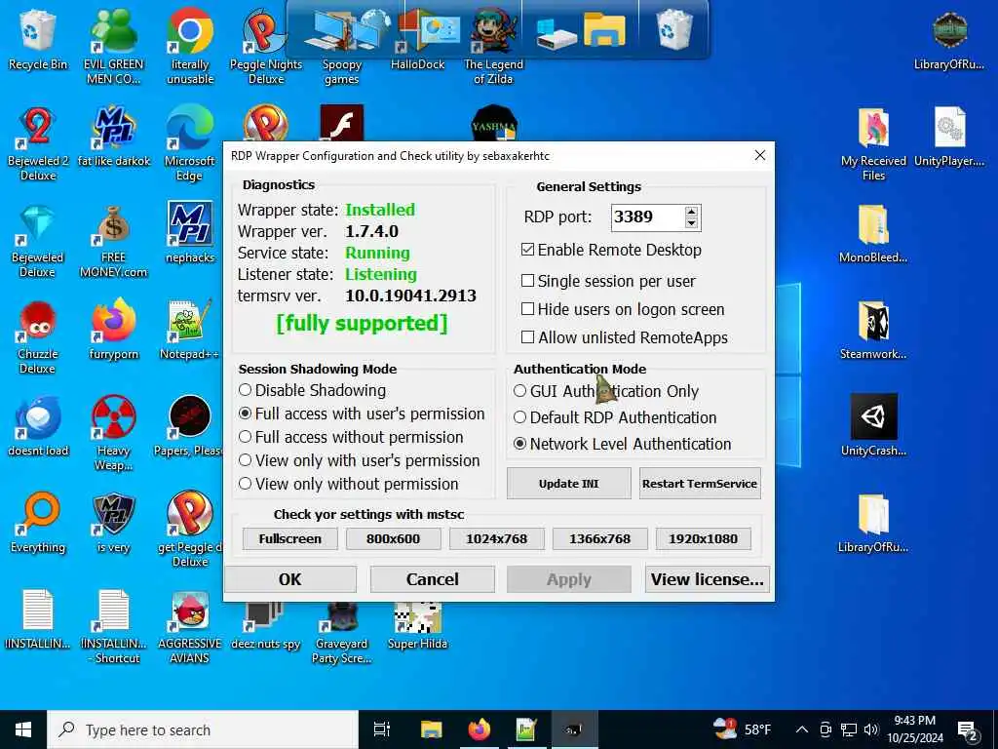Open View license dialog
Screen dimensions: 998x749
[x=708, y=579]
